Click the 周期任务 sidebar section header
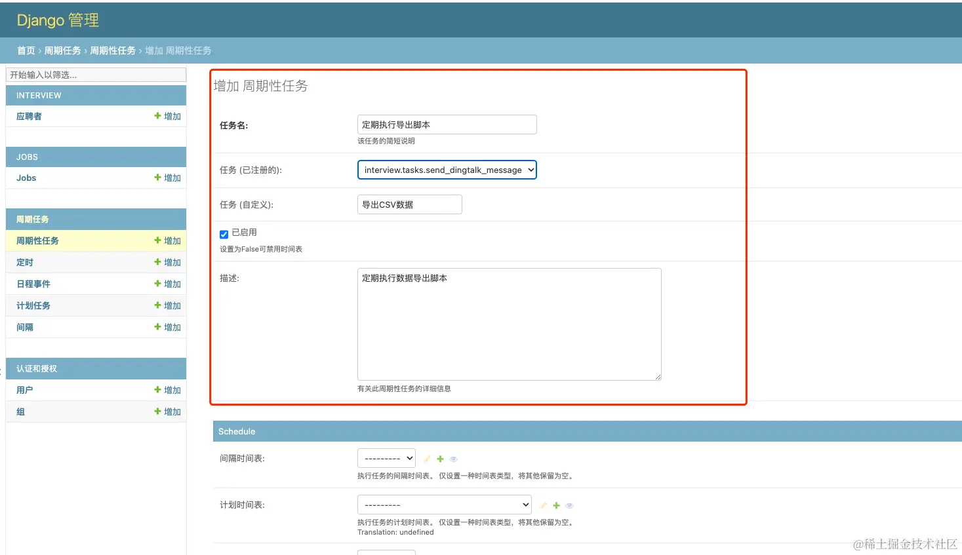Viewport: 962px width, 555px height. tap(96, 219)
